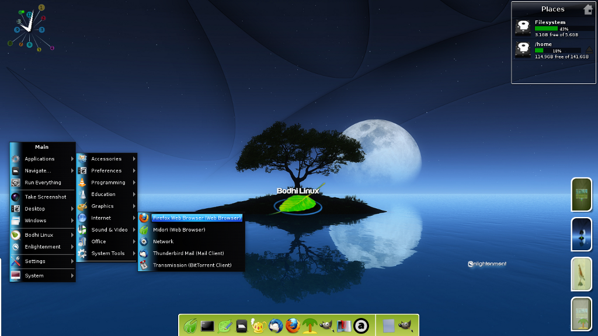Switch to the running GIMP taskbar icon
598x336 pixels.
tap(405, 326)
